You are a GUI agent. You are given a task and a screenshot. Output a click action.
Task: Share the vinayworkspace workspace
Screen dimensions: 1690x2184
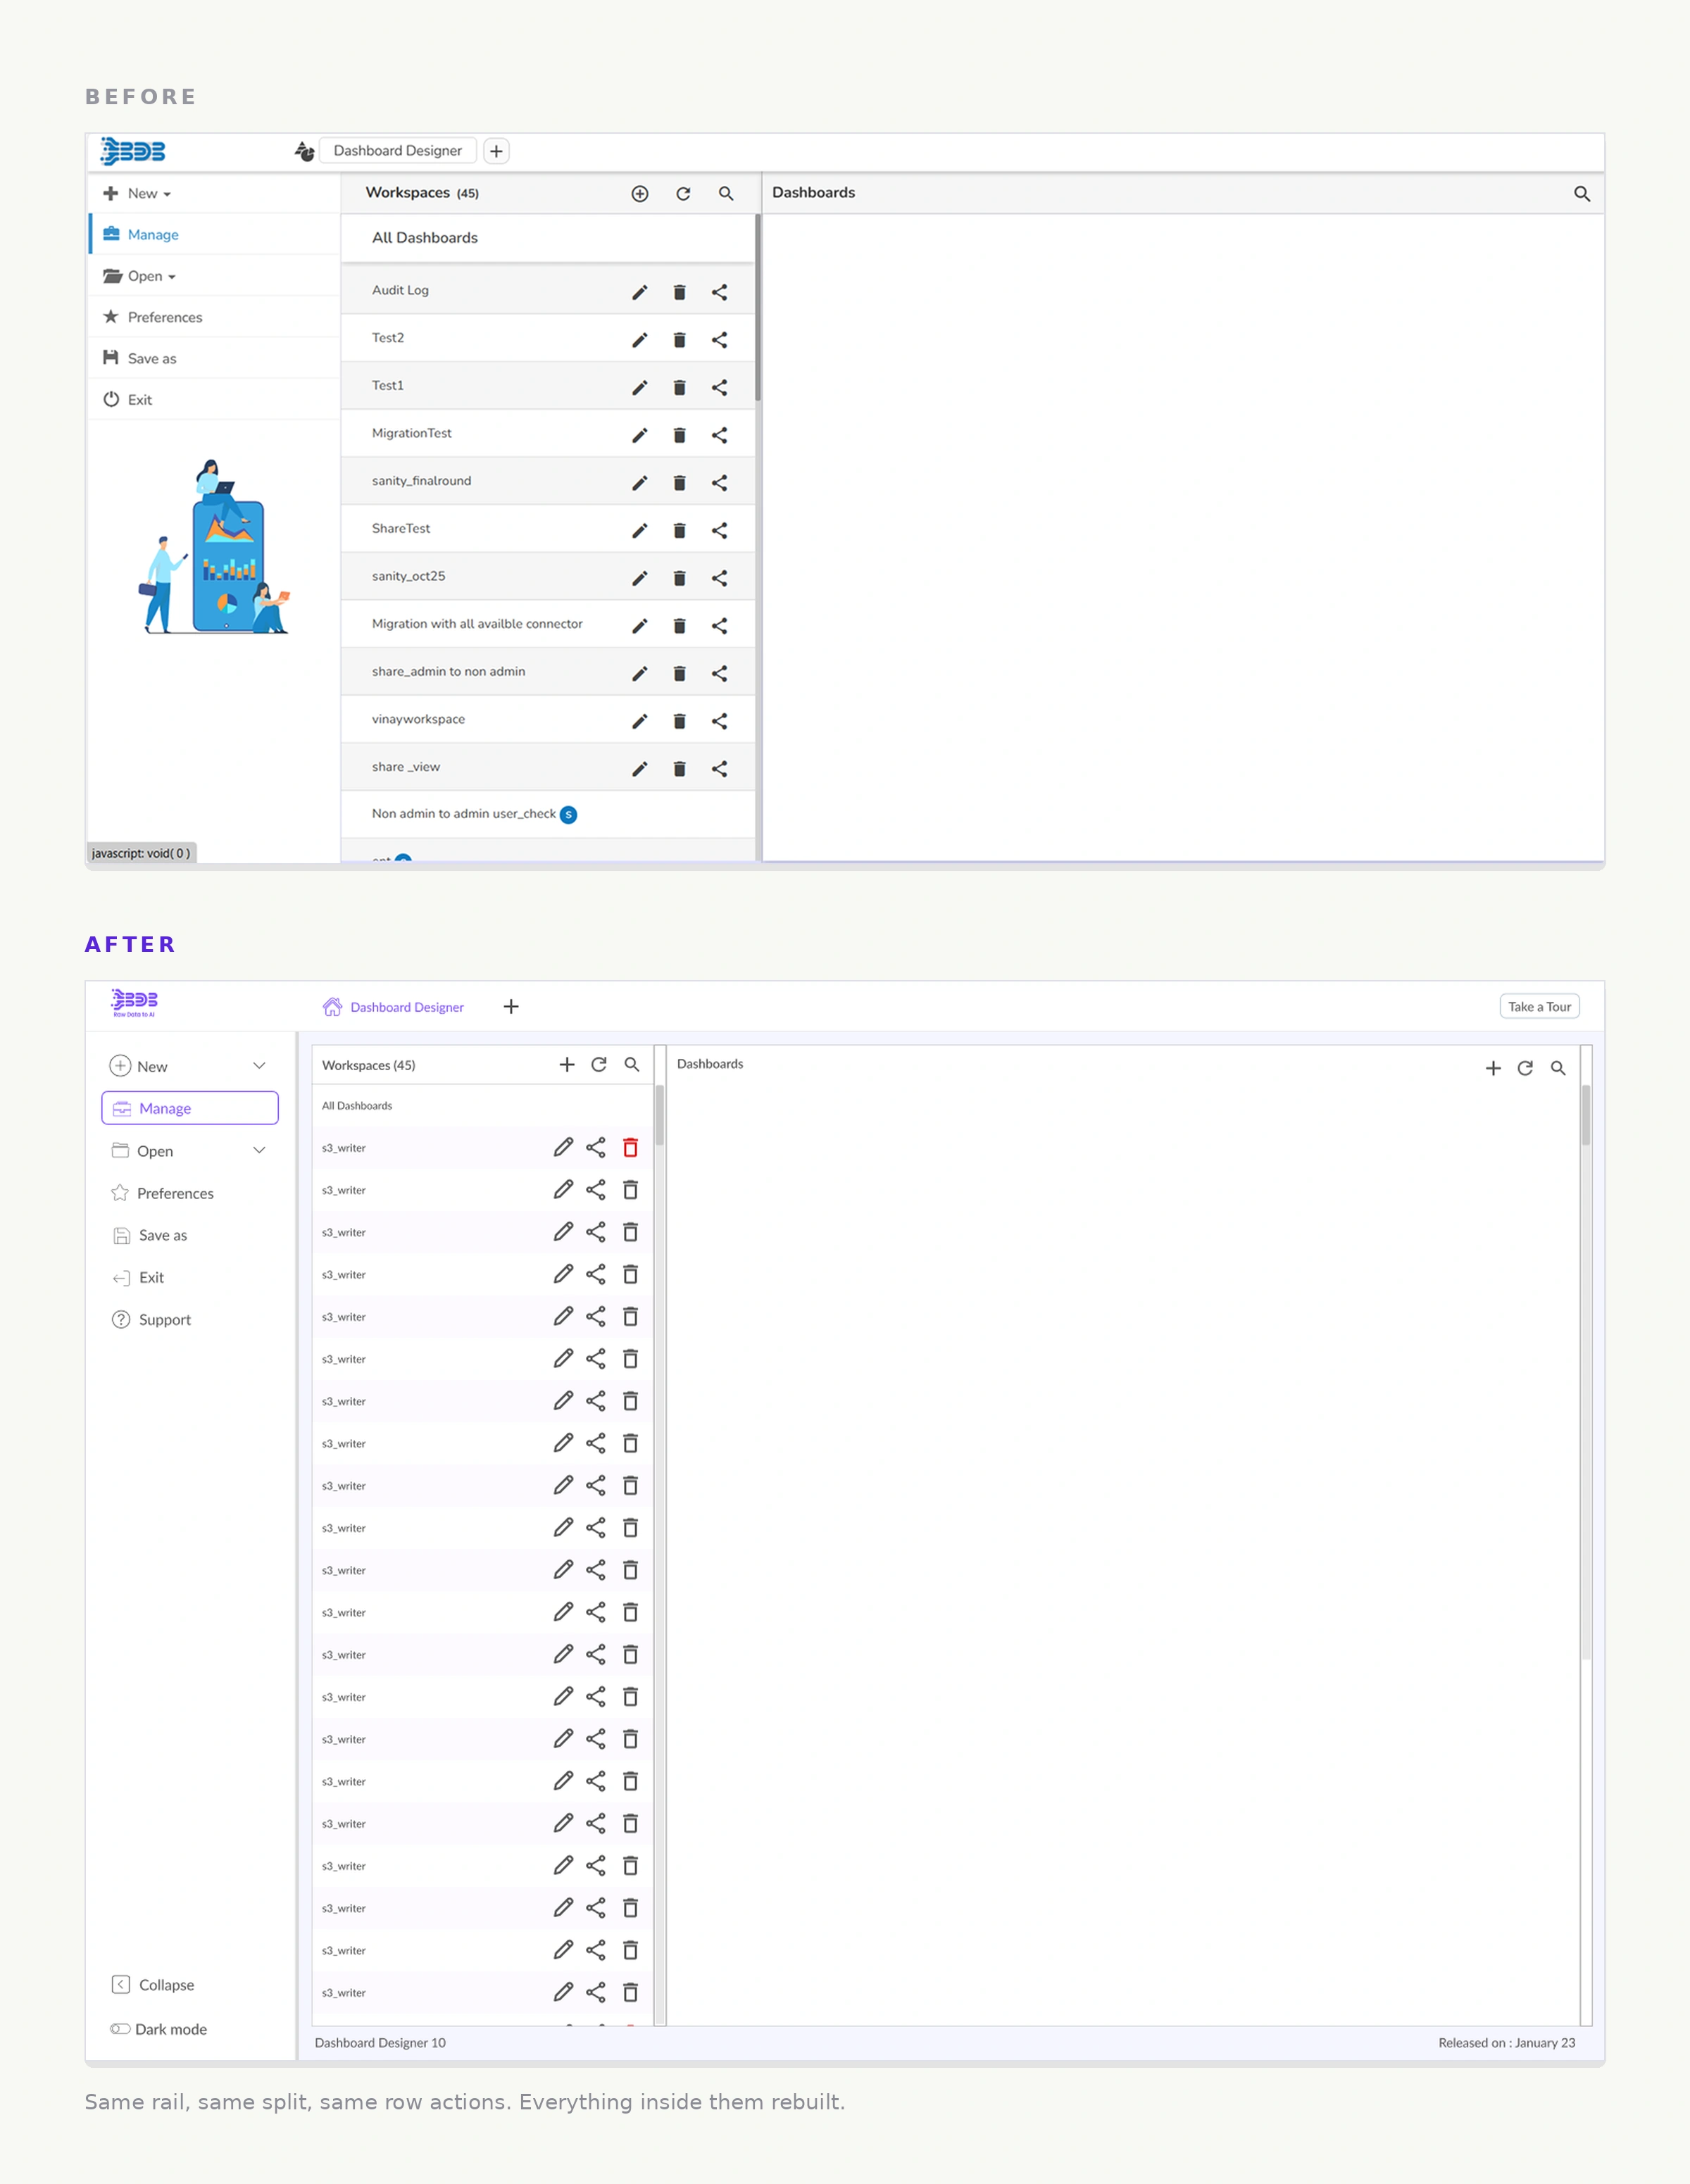click(719, 721)
